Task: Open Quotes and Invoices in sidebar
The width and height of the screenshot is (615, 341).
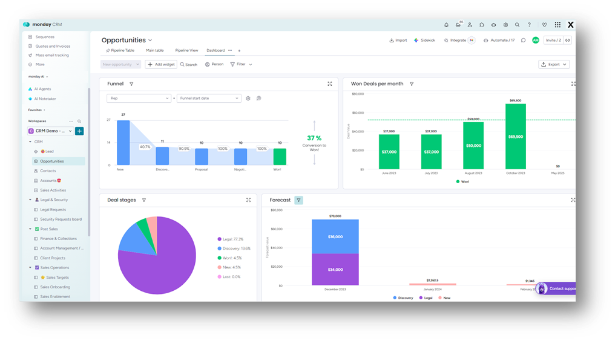Action: point(53,46)
